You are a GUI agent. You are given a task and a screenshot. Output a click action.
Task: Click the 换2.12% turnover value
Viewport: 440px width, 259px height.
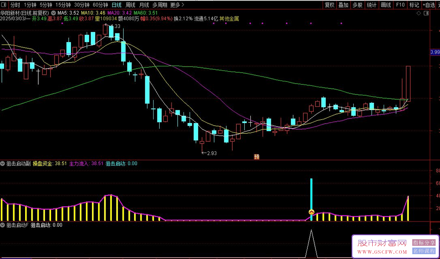[183, 19]
